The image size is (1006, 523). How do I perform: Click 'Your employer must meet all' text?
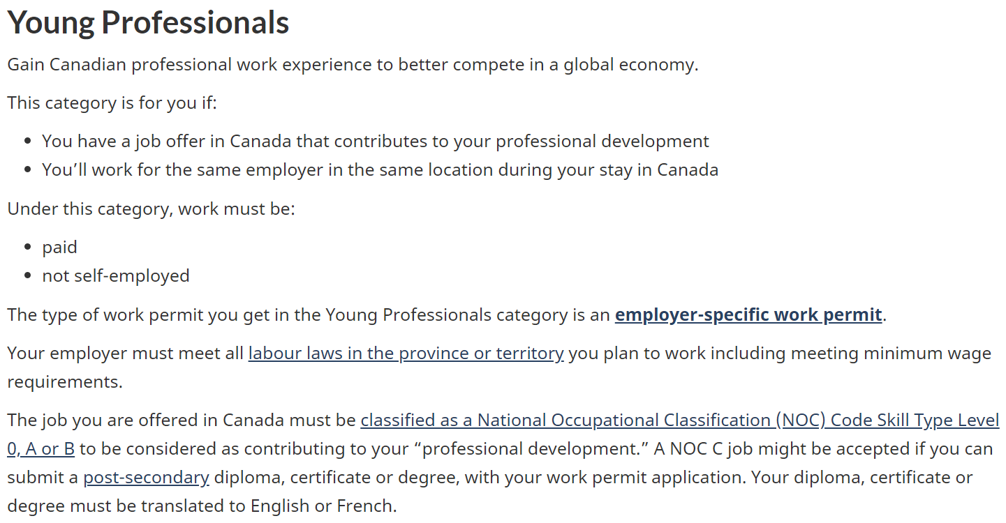[126, 354]
